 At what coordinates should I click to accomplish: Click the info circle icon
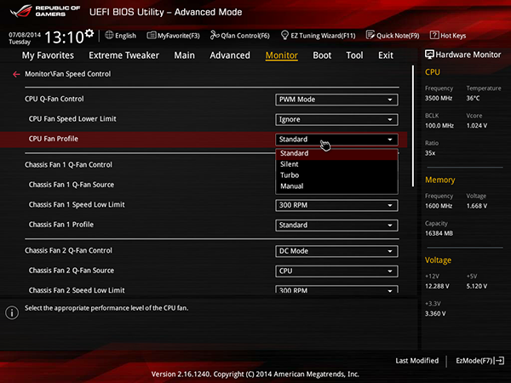[12, 312]
